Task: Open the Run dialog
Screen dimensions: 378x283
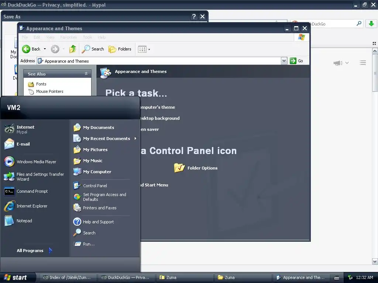Action: click(x=84, y=244)
